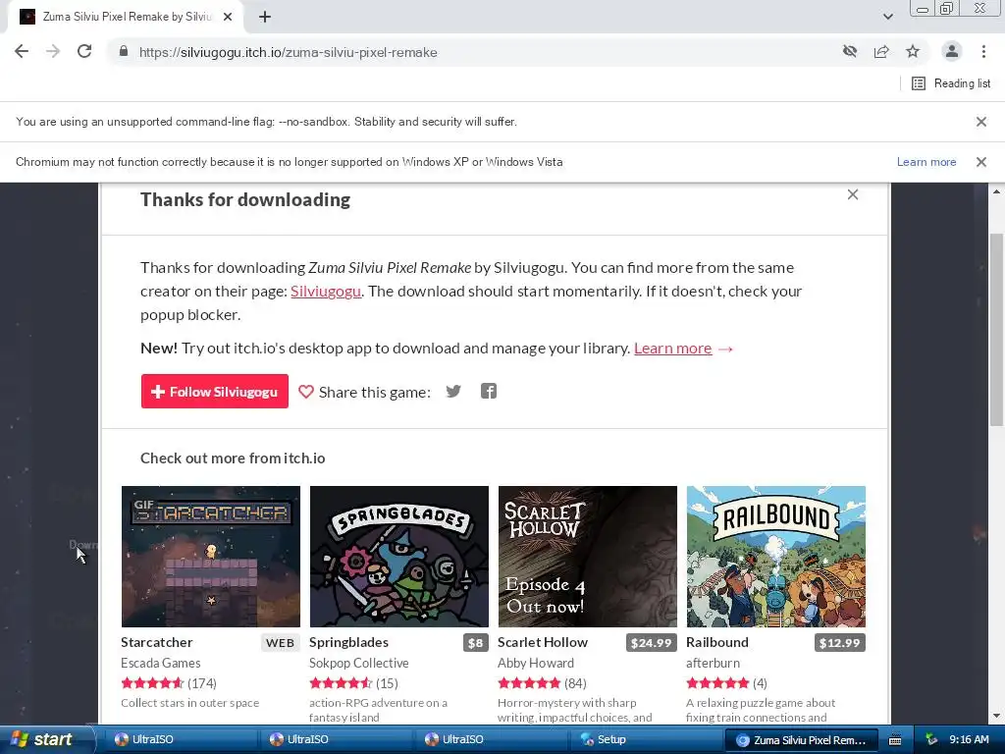Open the Scarlet Hollow title link
Image resolution: width=1005 pixels, height=754 pixels.
point(542,642)
